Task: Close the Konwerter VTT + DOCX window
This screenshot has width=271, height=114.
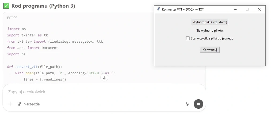Action: click(x=259, y=9)
